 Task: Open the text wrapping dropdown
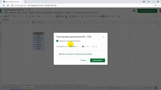tap(91, 16)
